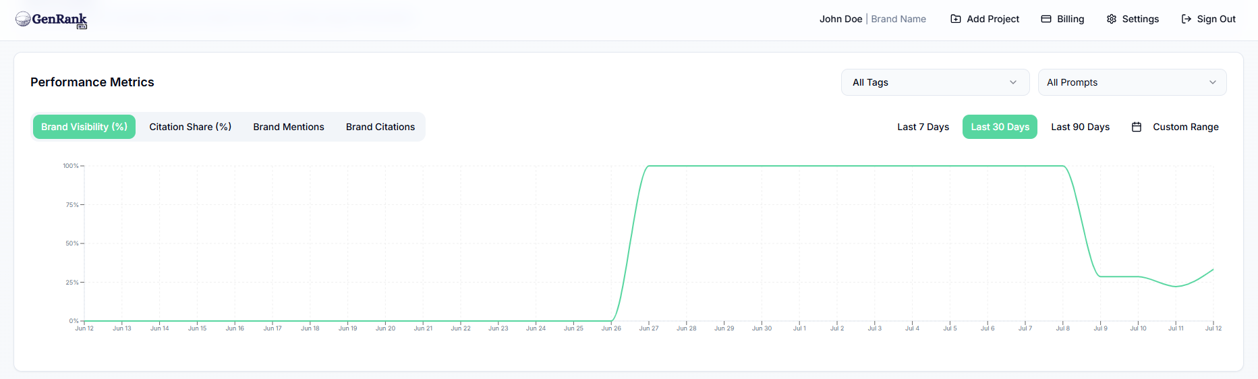The height and width of the screenshot is (379, 1258).
Task: Click the 0% y-axis label
Action: [x=74, y=321]
